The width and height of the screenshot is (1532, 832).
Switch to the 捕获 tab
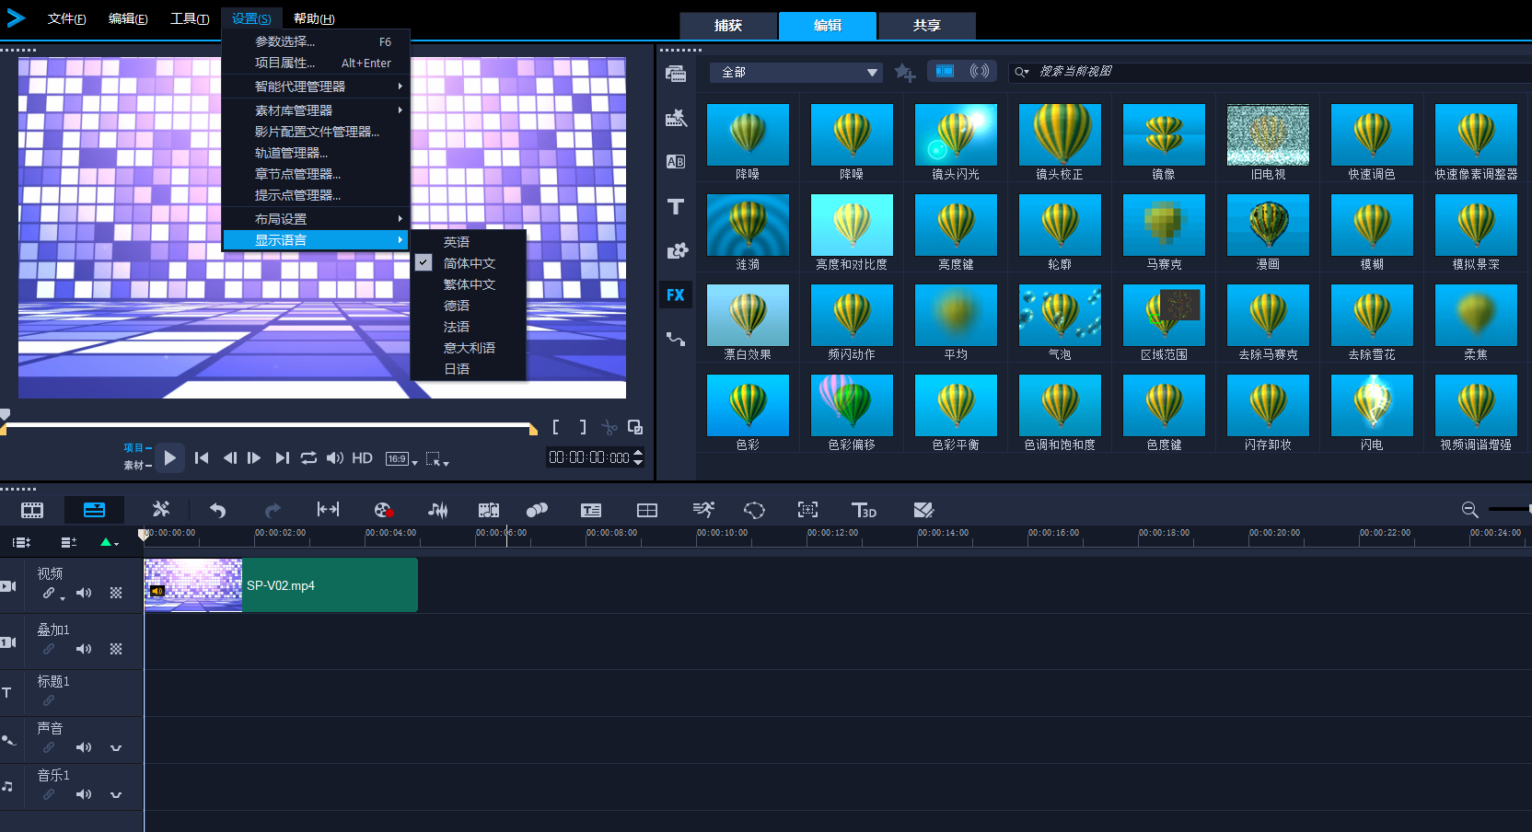pyautogui.click(x=728, y=26)
